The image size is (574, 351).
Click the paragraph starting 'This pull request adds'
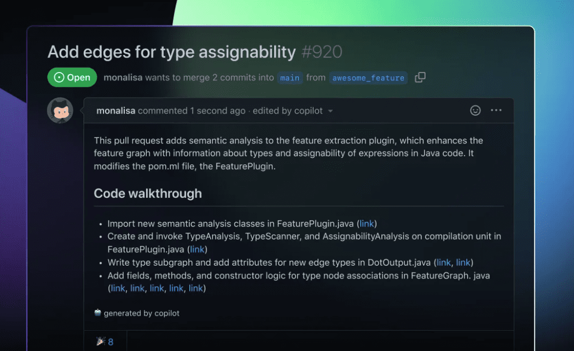click(289, 153)
